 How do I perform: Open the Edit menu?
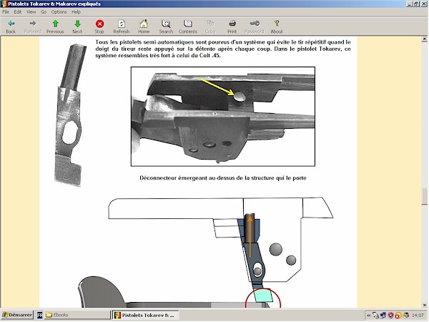17,11
